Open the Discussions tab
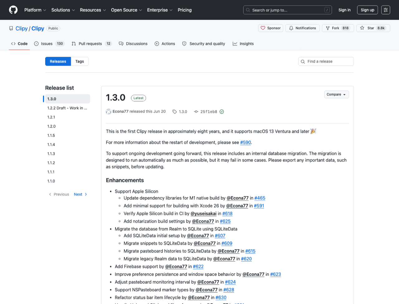Viewport: 399px width, 304px height. pyautogui.click(x=133, y=44)
